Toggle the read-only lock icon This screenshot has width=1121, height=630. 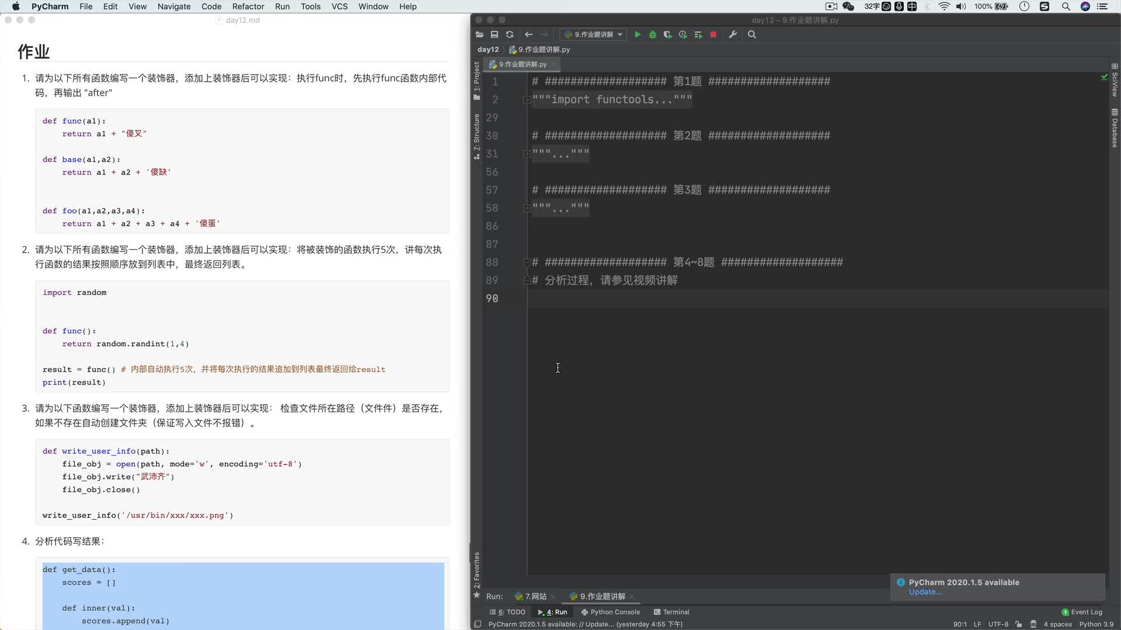pyautogui.click(x=1019, y=624)
